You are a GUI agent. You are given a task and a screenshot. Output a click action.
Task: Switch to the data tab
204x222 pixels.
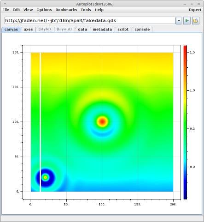82,29
